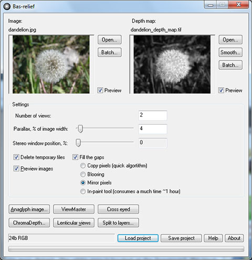252x260 pixels.
Task: Click the Parallax slider handle
Action: [80, 129]
